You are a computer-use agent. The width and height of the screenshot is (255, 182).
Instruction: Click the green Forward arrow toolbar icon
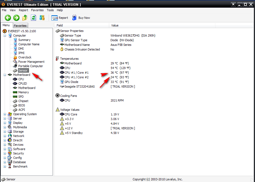click(16, 18)
